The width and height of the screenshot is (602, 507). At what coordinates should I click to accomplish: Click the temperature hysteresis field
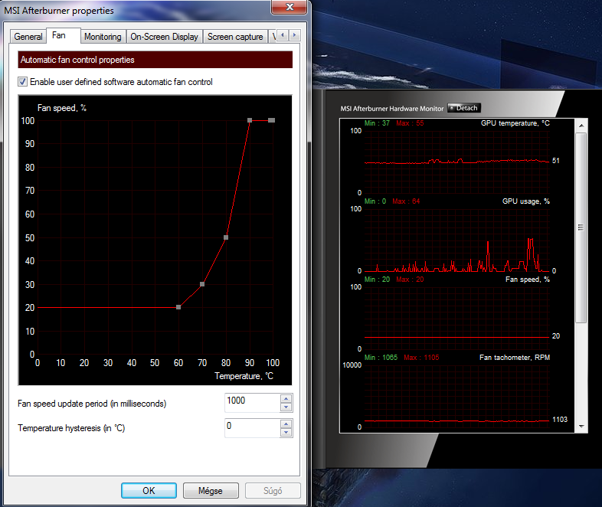coord(253,427)
